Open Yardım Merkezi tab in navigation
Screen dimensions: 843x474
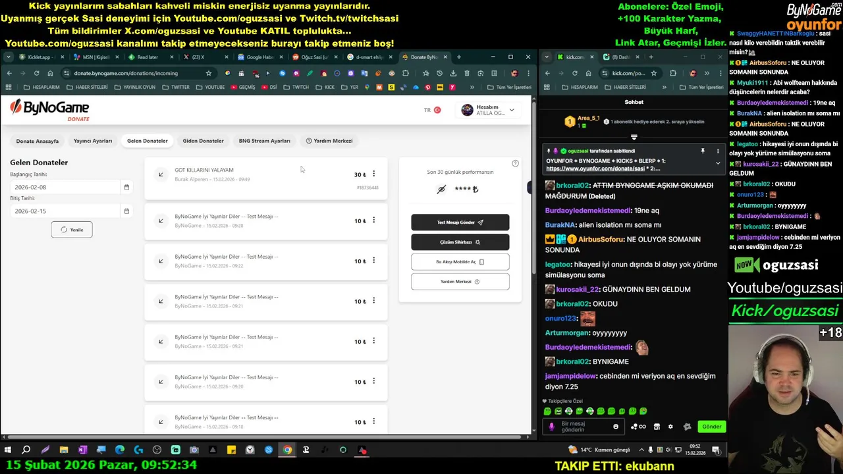tap(329, 141)
